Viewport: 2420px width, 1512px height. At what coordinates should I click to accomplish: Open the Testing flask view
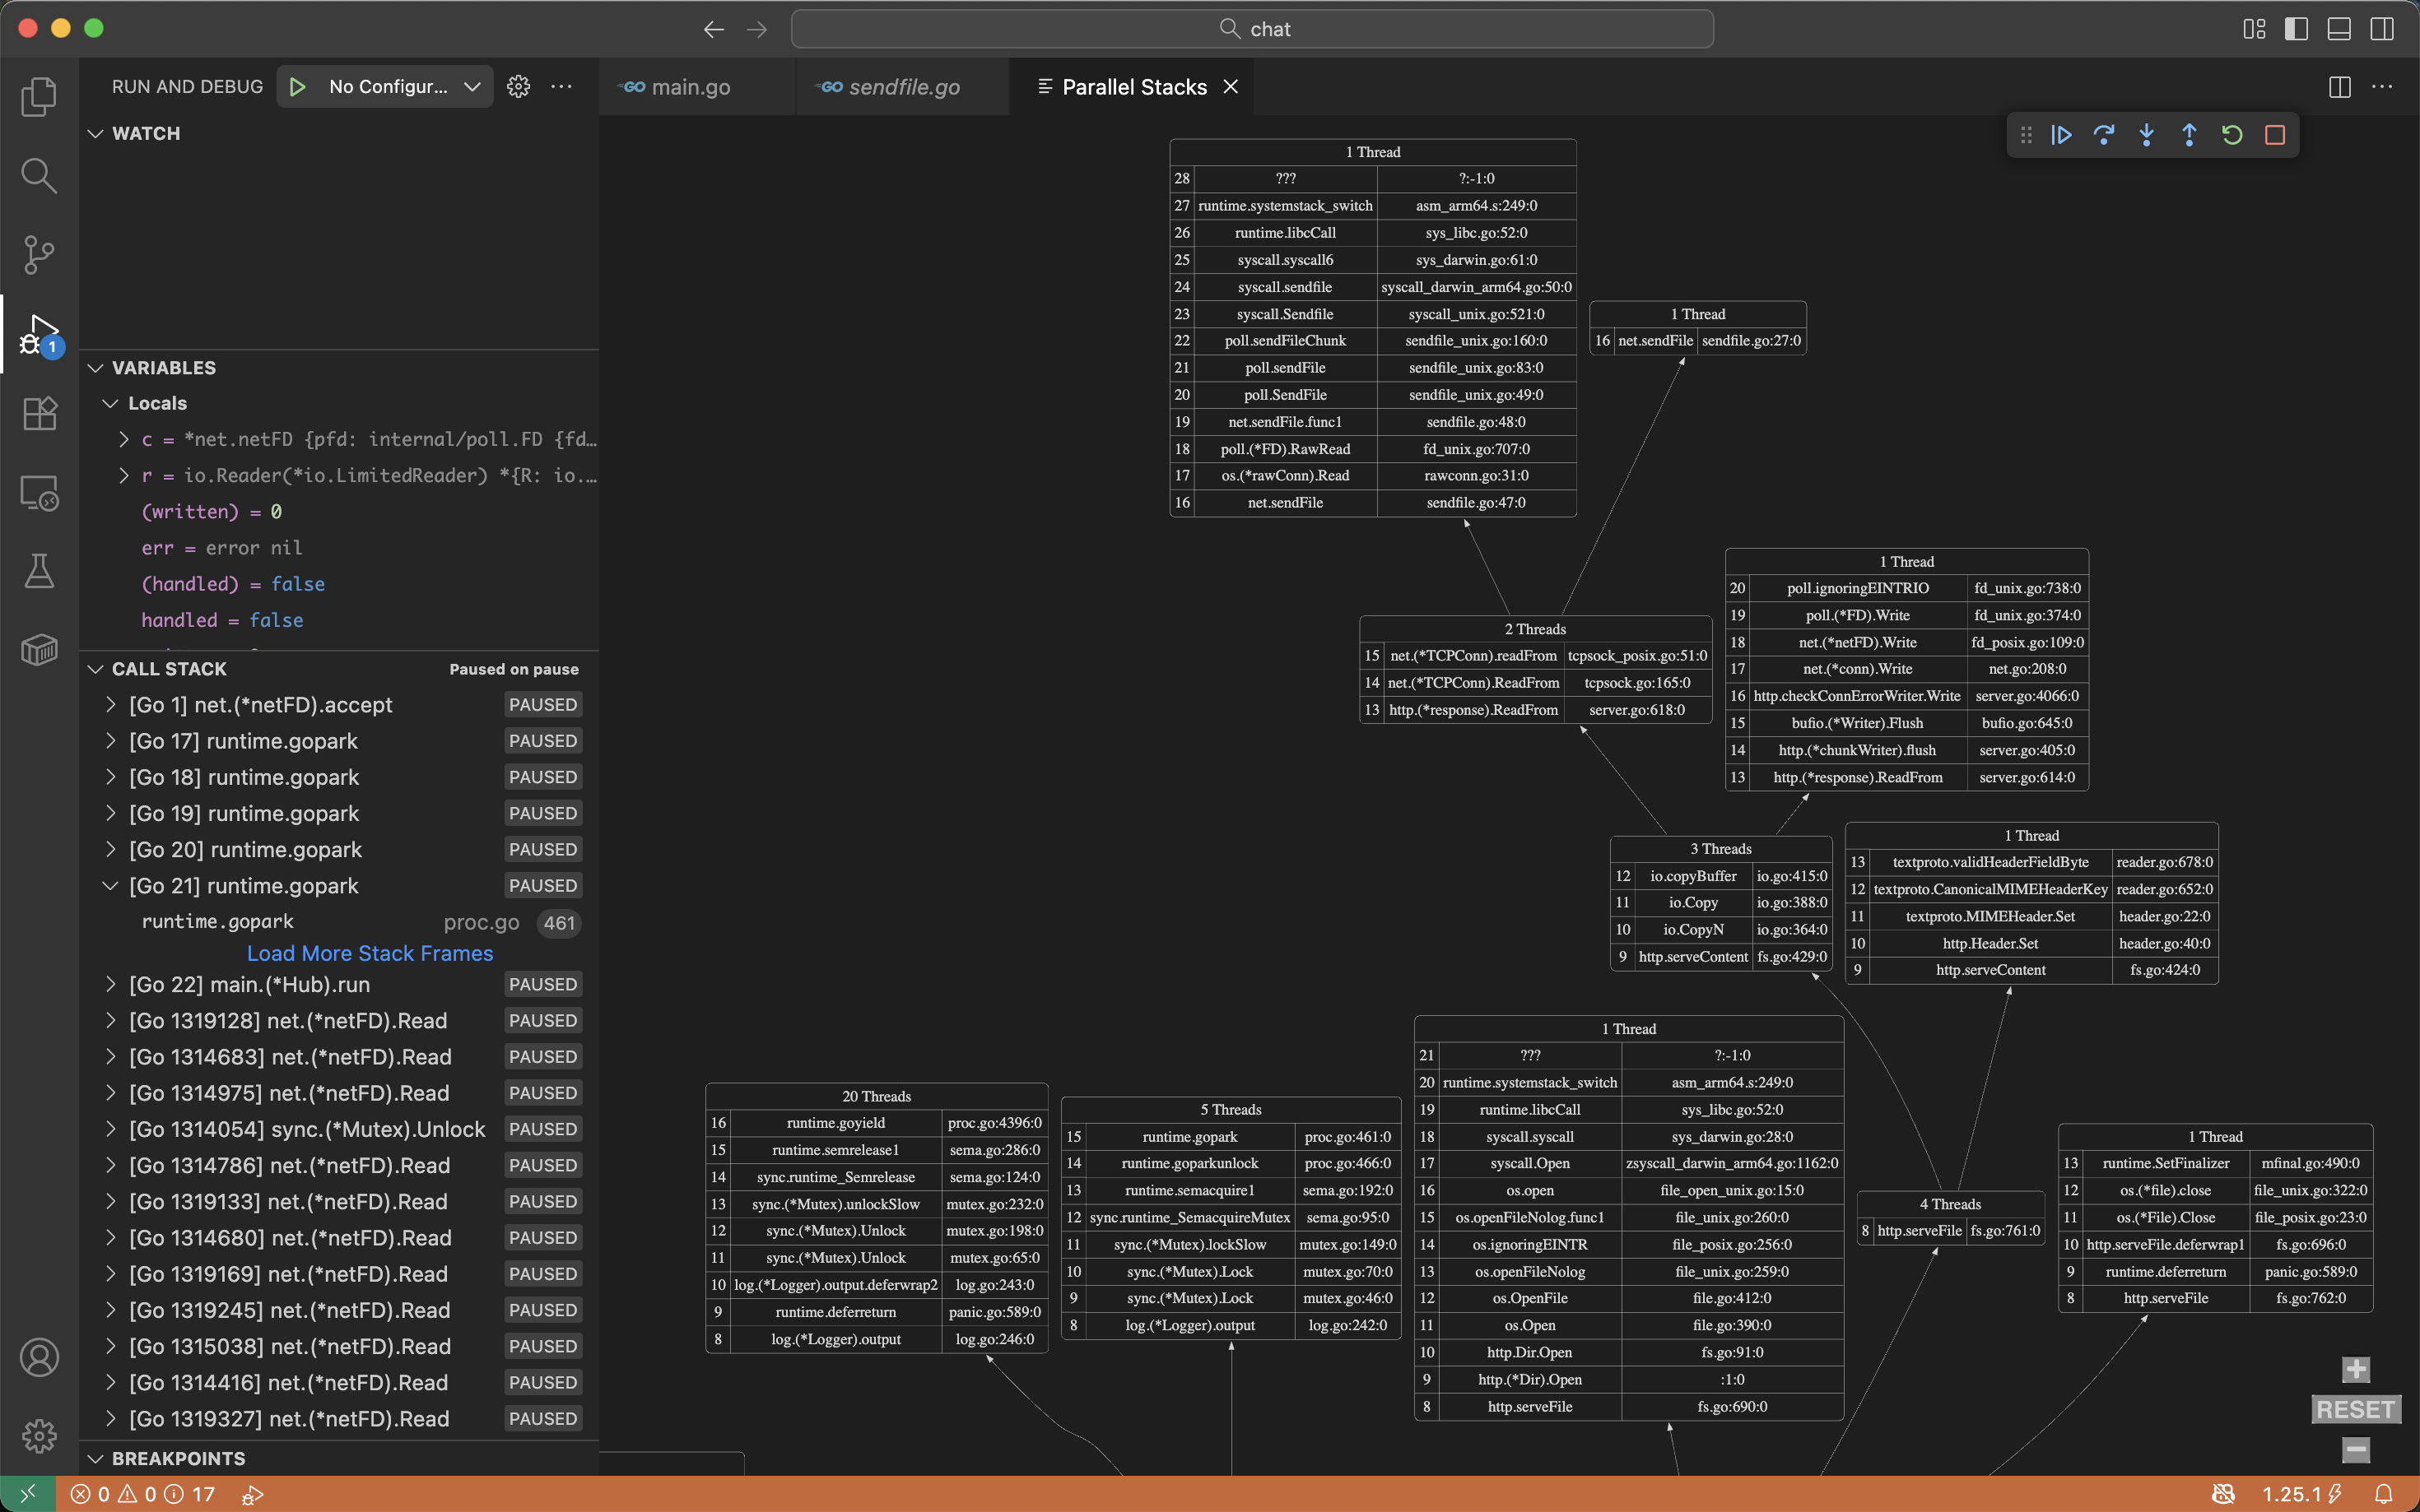[x=39, y=571]
